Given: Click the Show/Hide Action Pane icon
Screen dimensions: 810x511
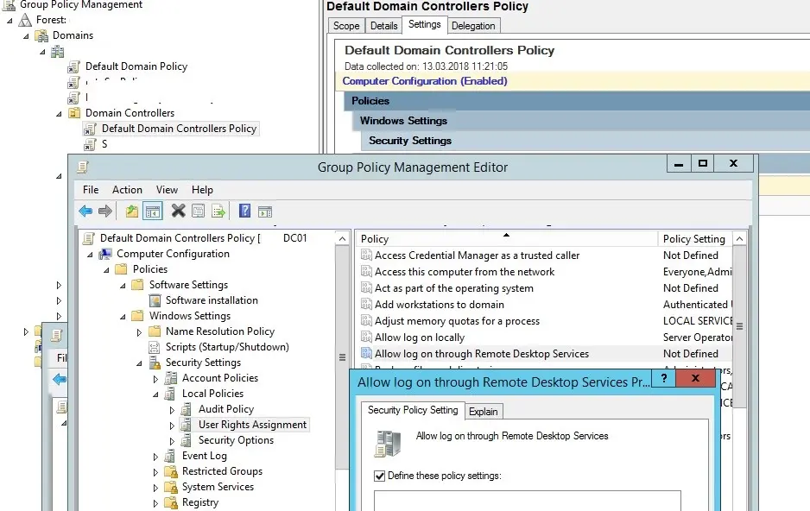Looking at the screenshot, I should pos(265,211).
